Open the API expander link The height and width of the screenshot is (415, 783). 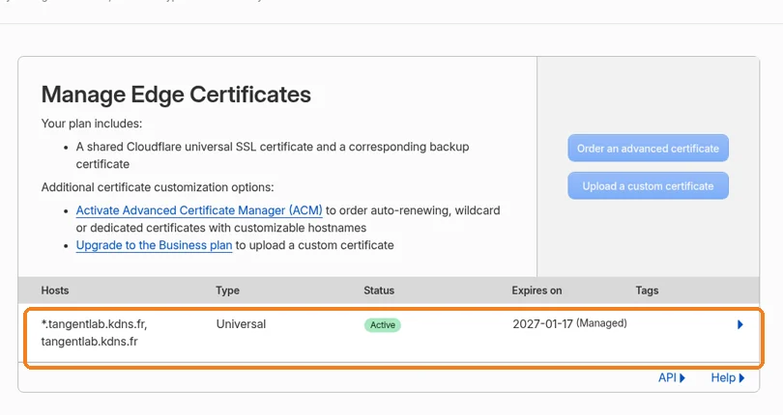(672, 378)
